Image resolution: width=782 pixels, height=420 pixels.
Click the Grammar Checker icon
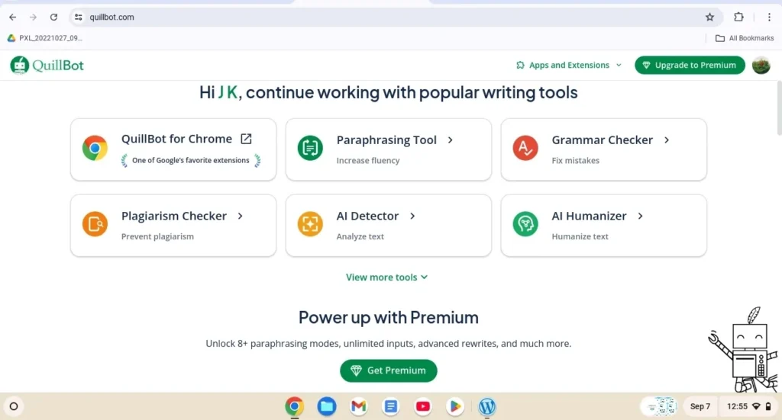[525, 148]
